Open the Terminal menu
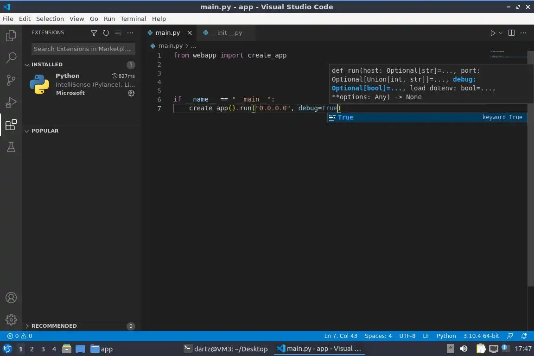Image resolution: width=534 pixels, height=356 pixels. pyautogui.click(x=133, y=19)
